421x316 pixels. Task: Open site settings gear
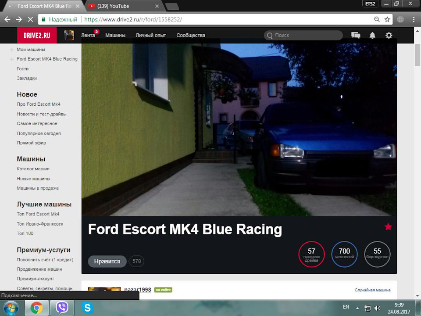tap(389, 35)
